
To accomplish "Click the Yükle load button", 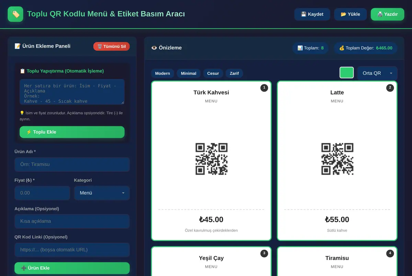I will (350, 14).
